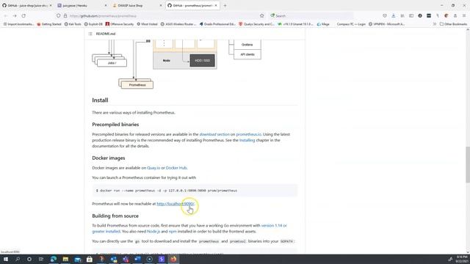Image resolution: width=470 pixels, height=264 pixels.
Task: Open the Quay.io link
Action: pos(153,168)
